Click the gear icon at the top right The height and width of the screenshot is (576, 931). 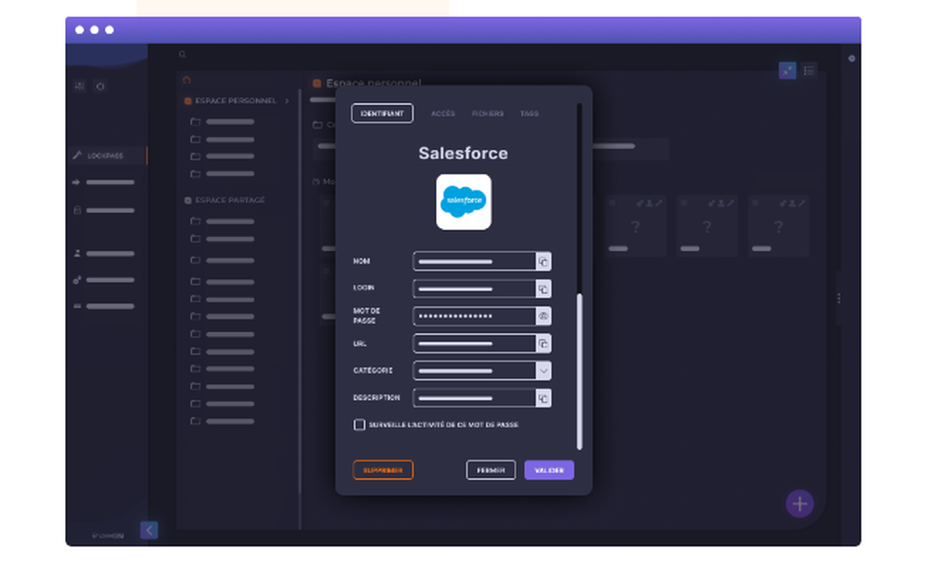click(852, 59)
